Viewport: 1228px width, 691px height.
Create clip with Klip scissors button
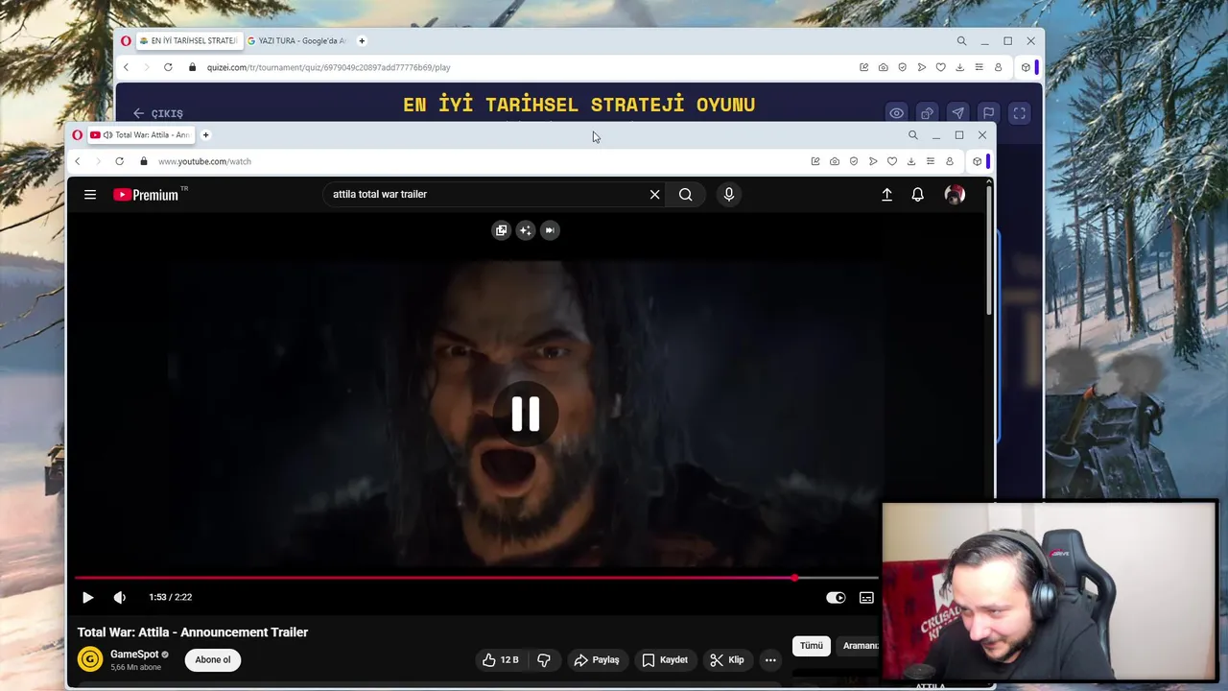(x=726, y=659)
